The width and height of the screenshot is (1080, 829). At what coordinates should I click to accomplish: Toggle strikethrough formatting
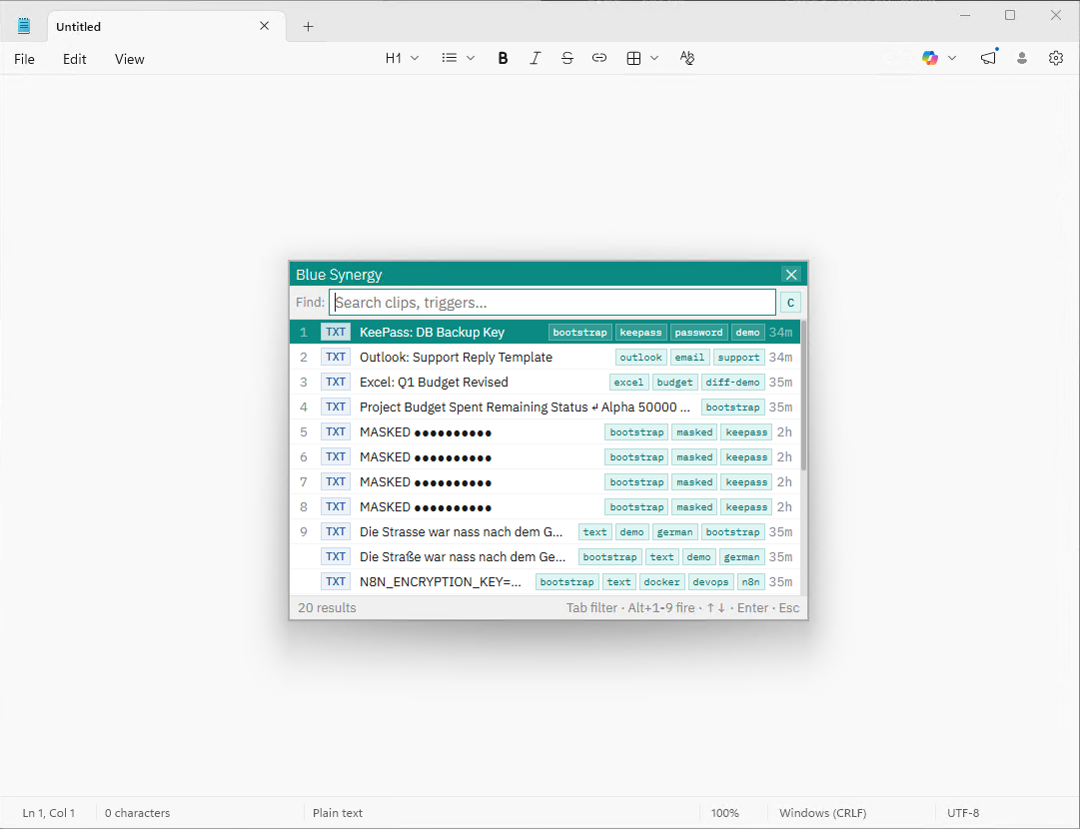pos(566,59)
